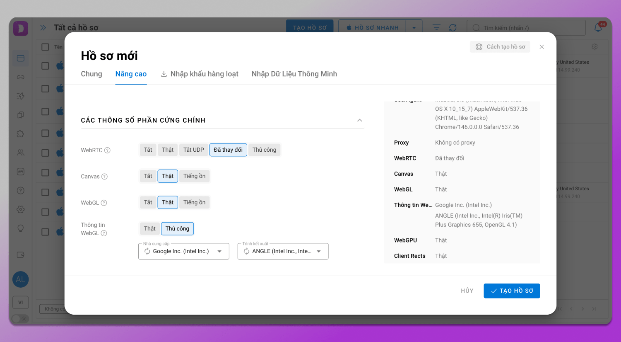The image size is (621, 342).
Task: Open the Cách tạo hồ sơ help link
Action: [500, 47]
